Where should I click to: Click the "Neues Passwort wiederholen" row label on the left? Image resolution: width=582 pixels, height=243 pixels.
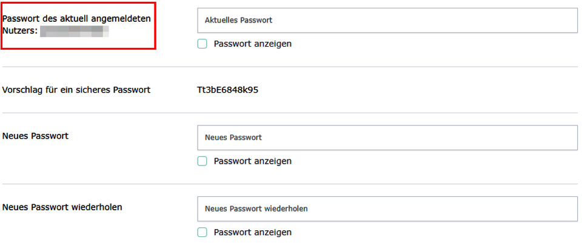(x=62, y=207)
